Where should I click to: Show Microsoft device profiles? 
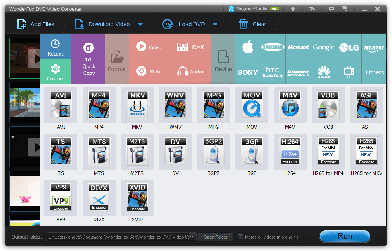pyautogui.click(x=298, y=47)
